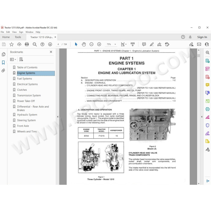Open Fuel Systems bookmark
This screenshot has width=211, height=211.
(24, 79)
